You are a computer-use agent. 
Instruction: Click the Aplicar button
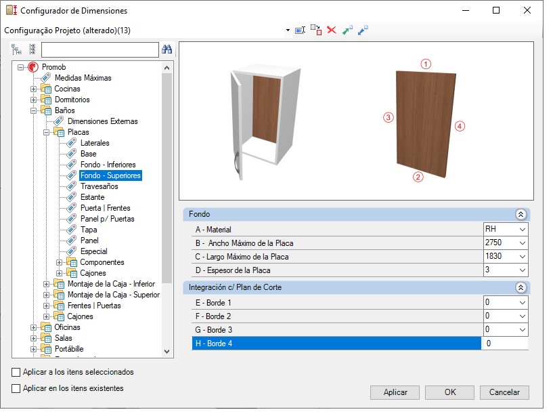click(x=395, y=392)
